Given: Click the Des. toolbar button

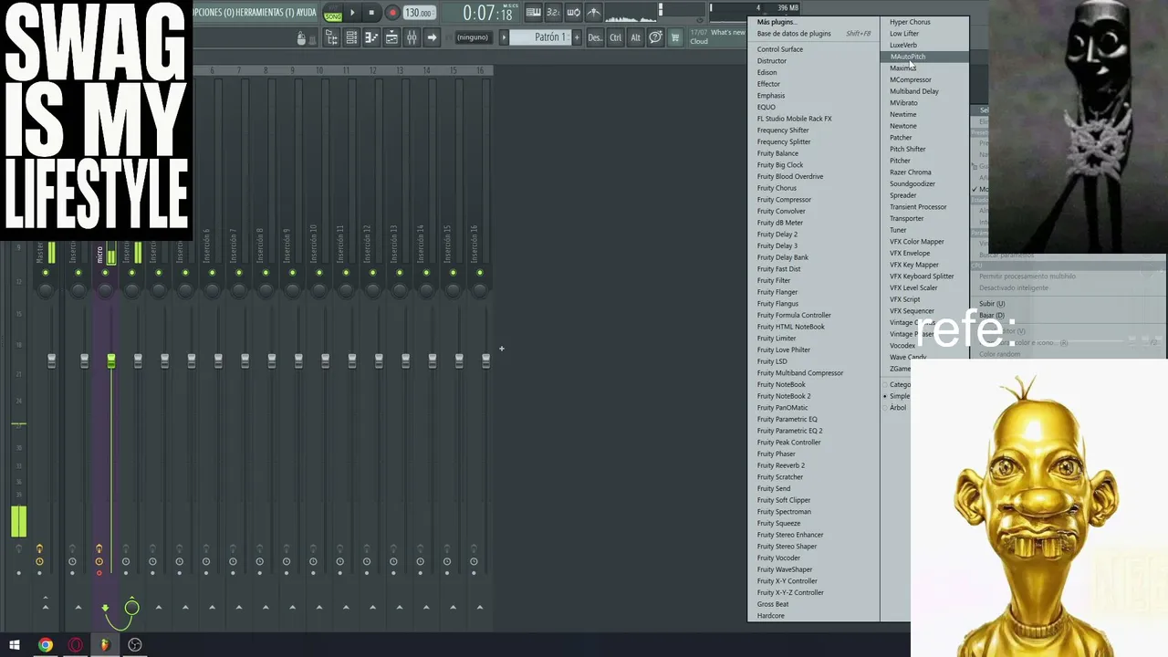Looking at the screenshot, I should [x=595, y=37].
